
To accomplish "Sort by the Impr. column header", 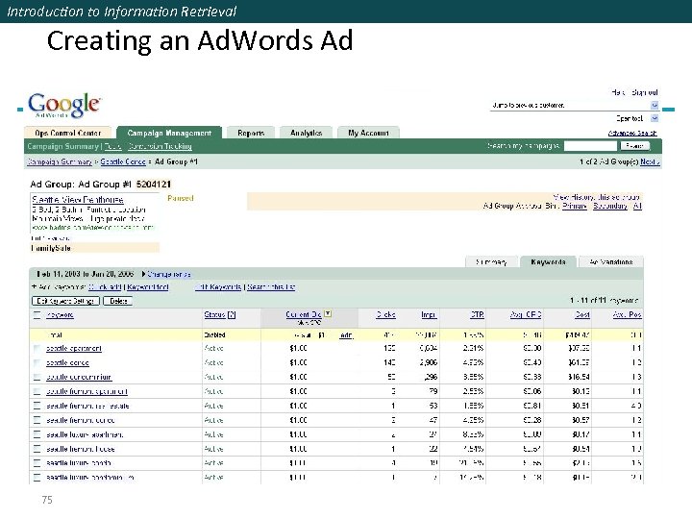I will [429, 314].
